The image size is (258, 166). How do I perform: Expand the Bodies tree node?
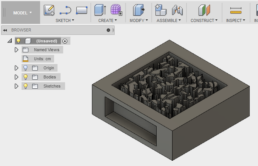(16, 77)
